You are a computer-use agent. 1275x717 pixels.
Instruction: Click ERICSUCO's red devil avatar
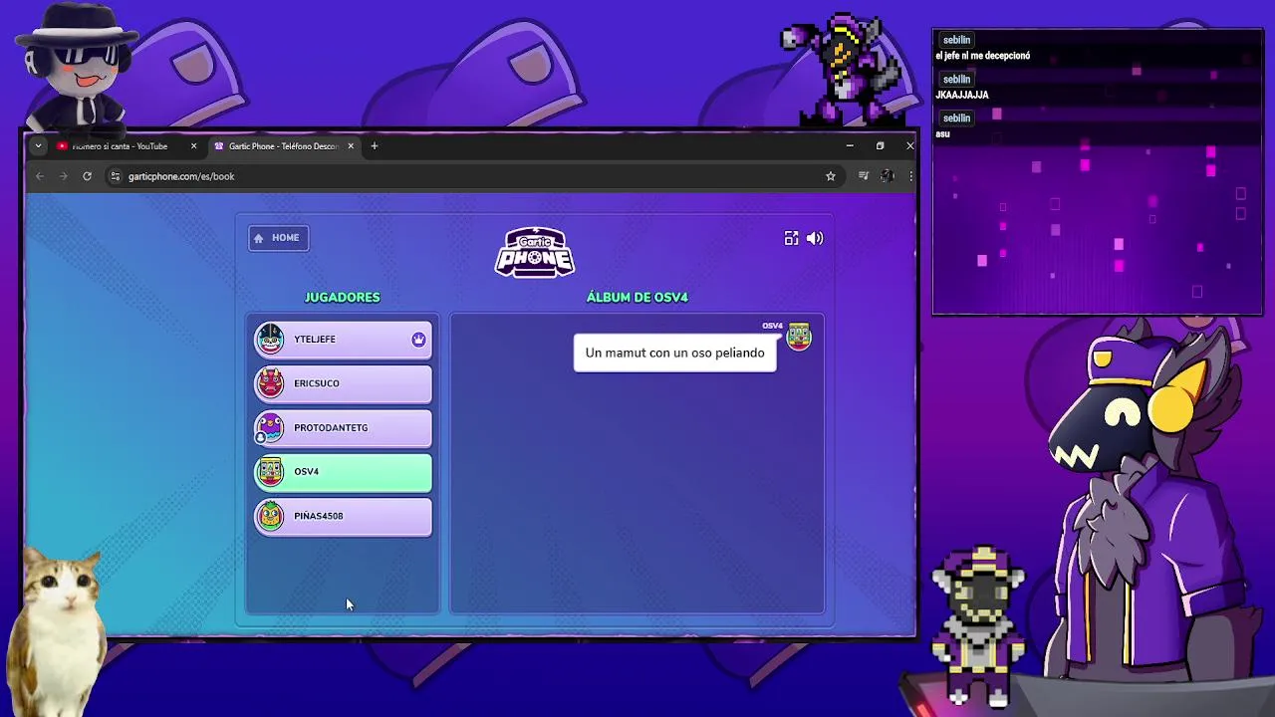pos(270,383)
